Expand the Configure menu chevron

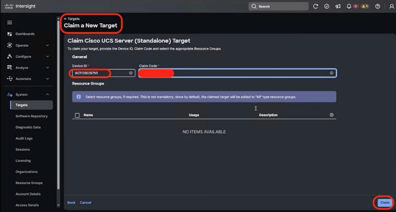48,56
